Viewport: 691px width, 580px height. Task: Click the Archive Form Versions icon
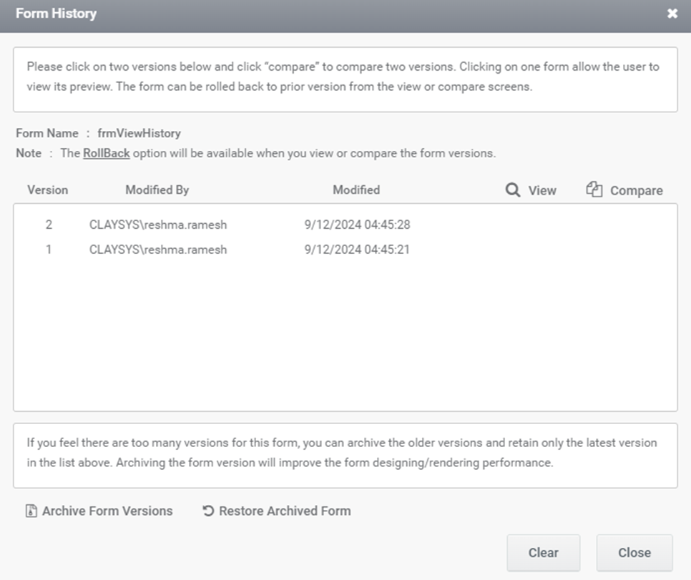[31, 511]
